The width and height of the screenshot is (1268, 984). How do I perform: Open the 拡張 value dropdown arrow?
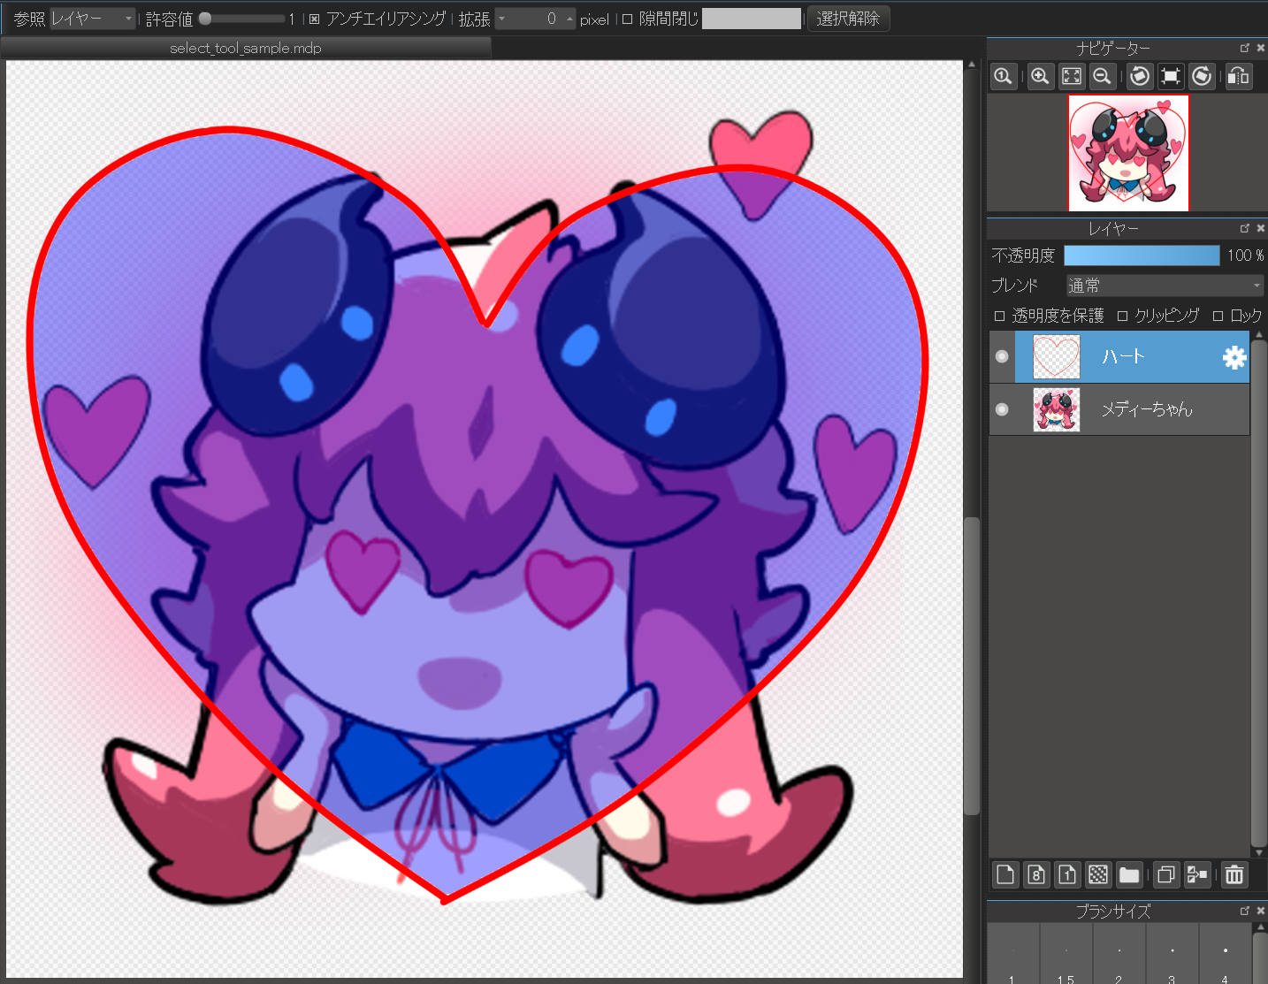point(501,19)
